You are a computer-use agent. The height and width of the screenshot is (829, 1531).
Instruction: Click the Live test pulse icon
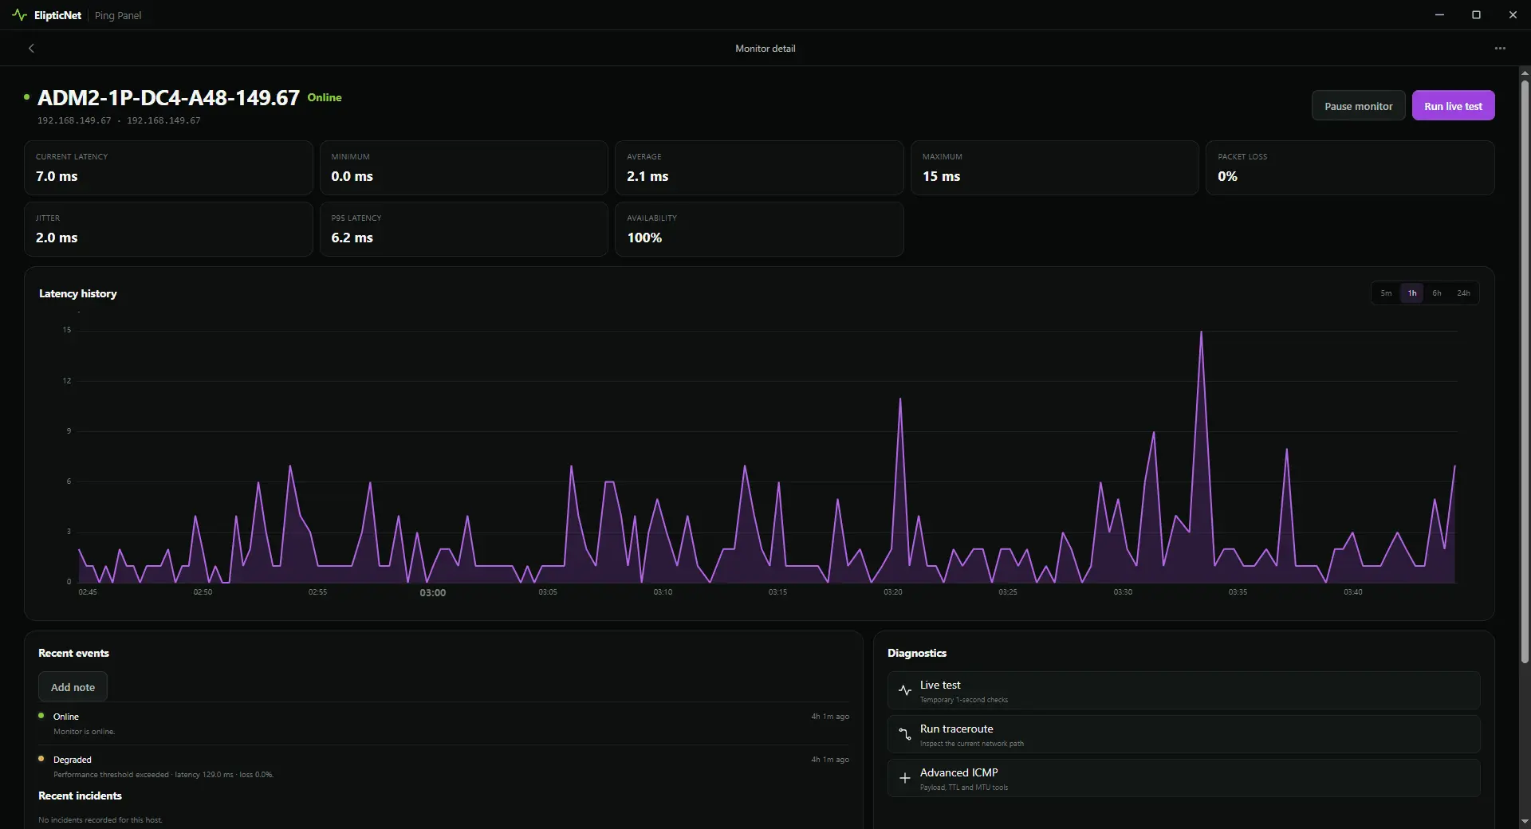pos(904,691)
